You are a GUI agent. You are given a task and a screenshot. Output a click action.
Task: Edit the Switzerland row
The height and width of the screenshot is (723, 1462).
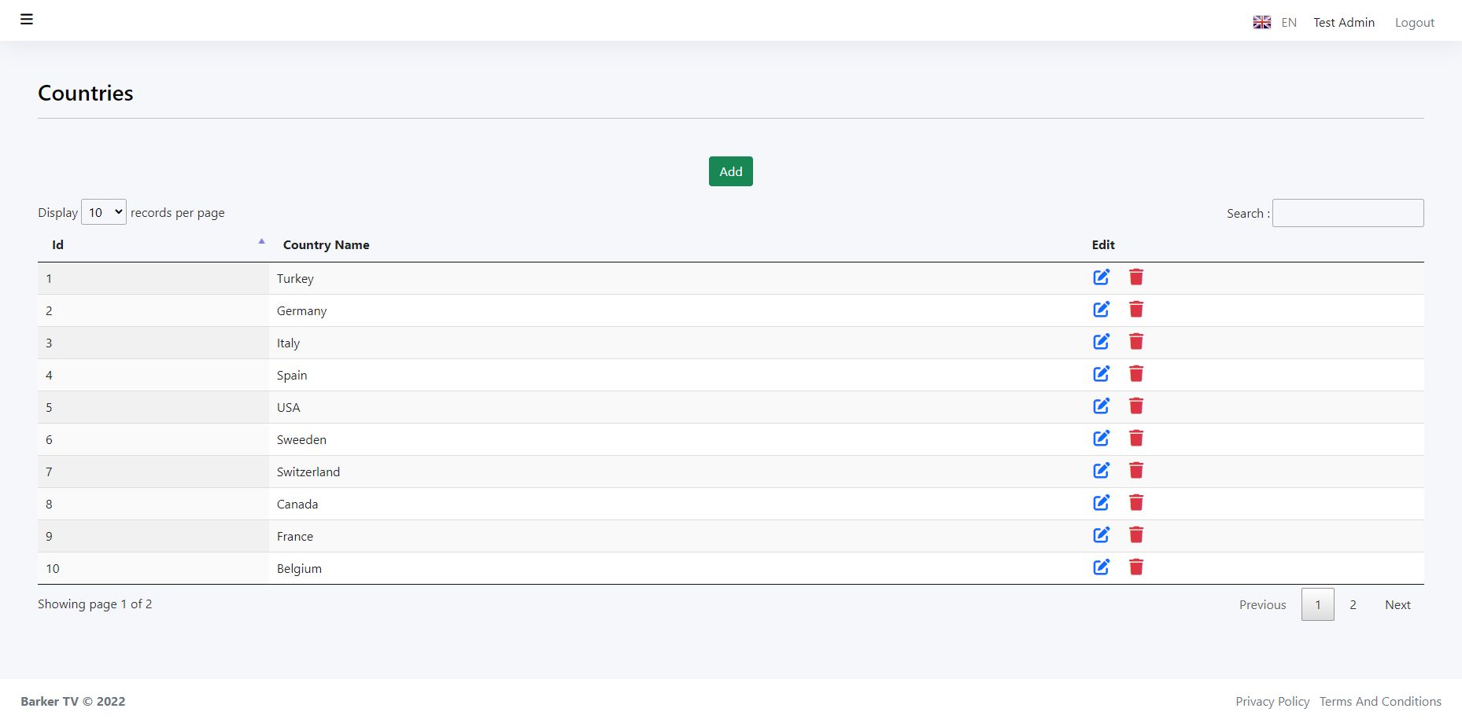click(1101, 471)
